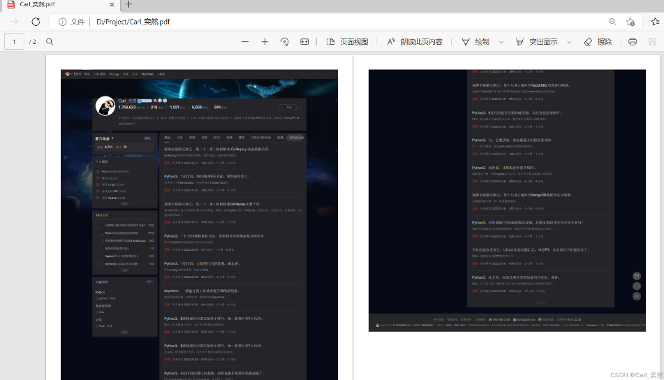Open the favorites list icon

click(x=655, y=22)
